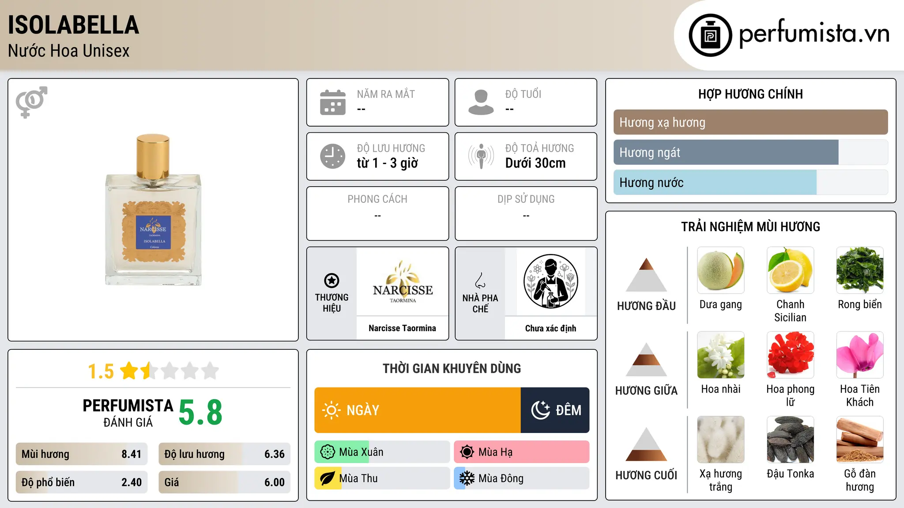The image size is (904, 508).
Task: Click the Độ tuổi label
Action: coord(523,94)
